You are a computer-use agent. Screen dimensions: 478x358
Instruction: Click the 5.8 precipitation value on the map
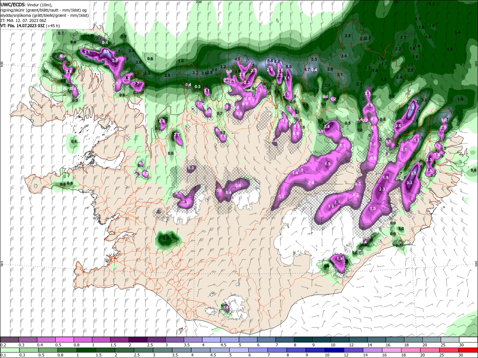coord(270,60)
